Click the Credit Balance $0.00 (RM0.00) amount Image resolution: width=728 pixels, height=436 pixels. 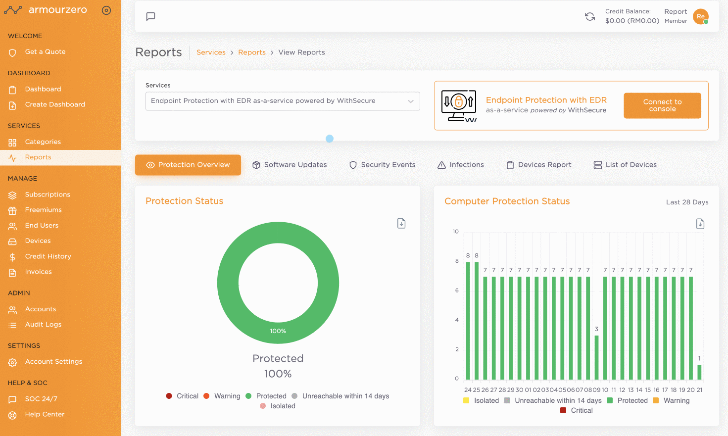click(632, 21)
